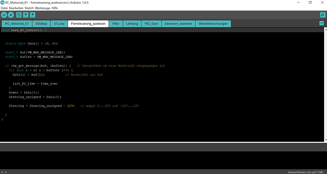
Task: Minimize the Arduino window
Action: coord(299,2)
